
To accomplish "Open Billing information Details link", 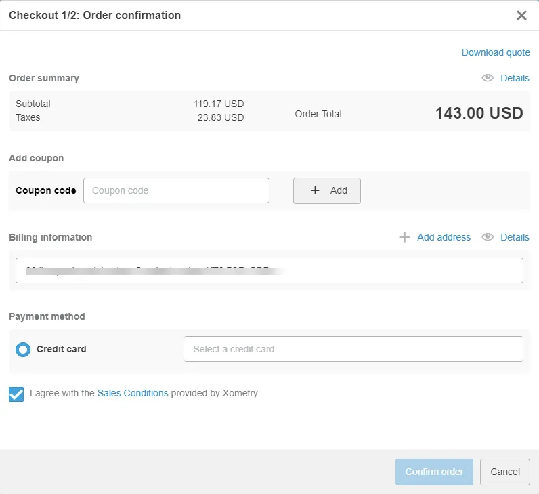I will [515, 237].
